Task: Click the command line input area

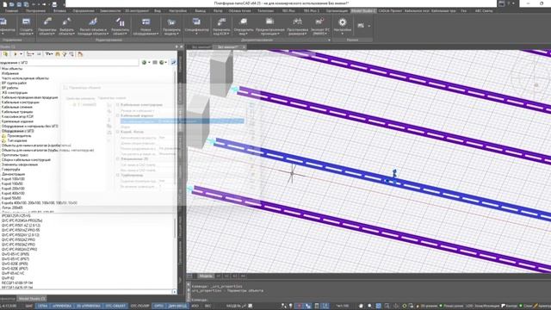Action: click(x=371, y=300)
